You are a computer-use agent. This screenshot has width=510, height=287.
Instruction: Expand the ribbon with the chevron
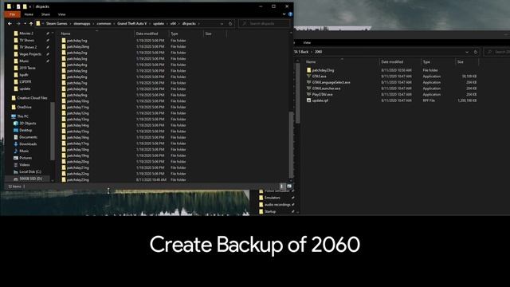tap(284, 14)
